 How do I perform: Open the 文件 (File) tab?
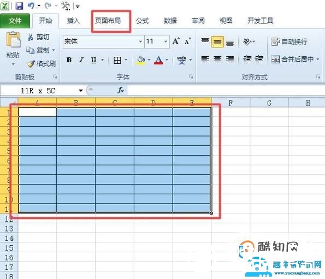pyautogui.click(x=15, y=21)
